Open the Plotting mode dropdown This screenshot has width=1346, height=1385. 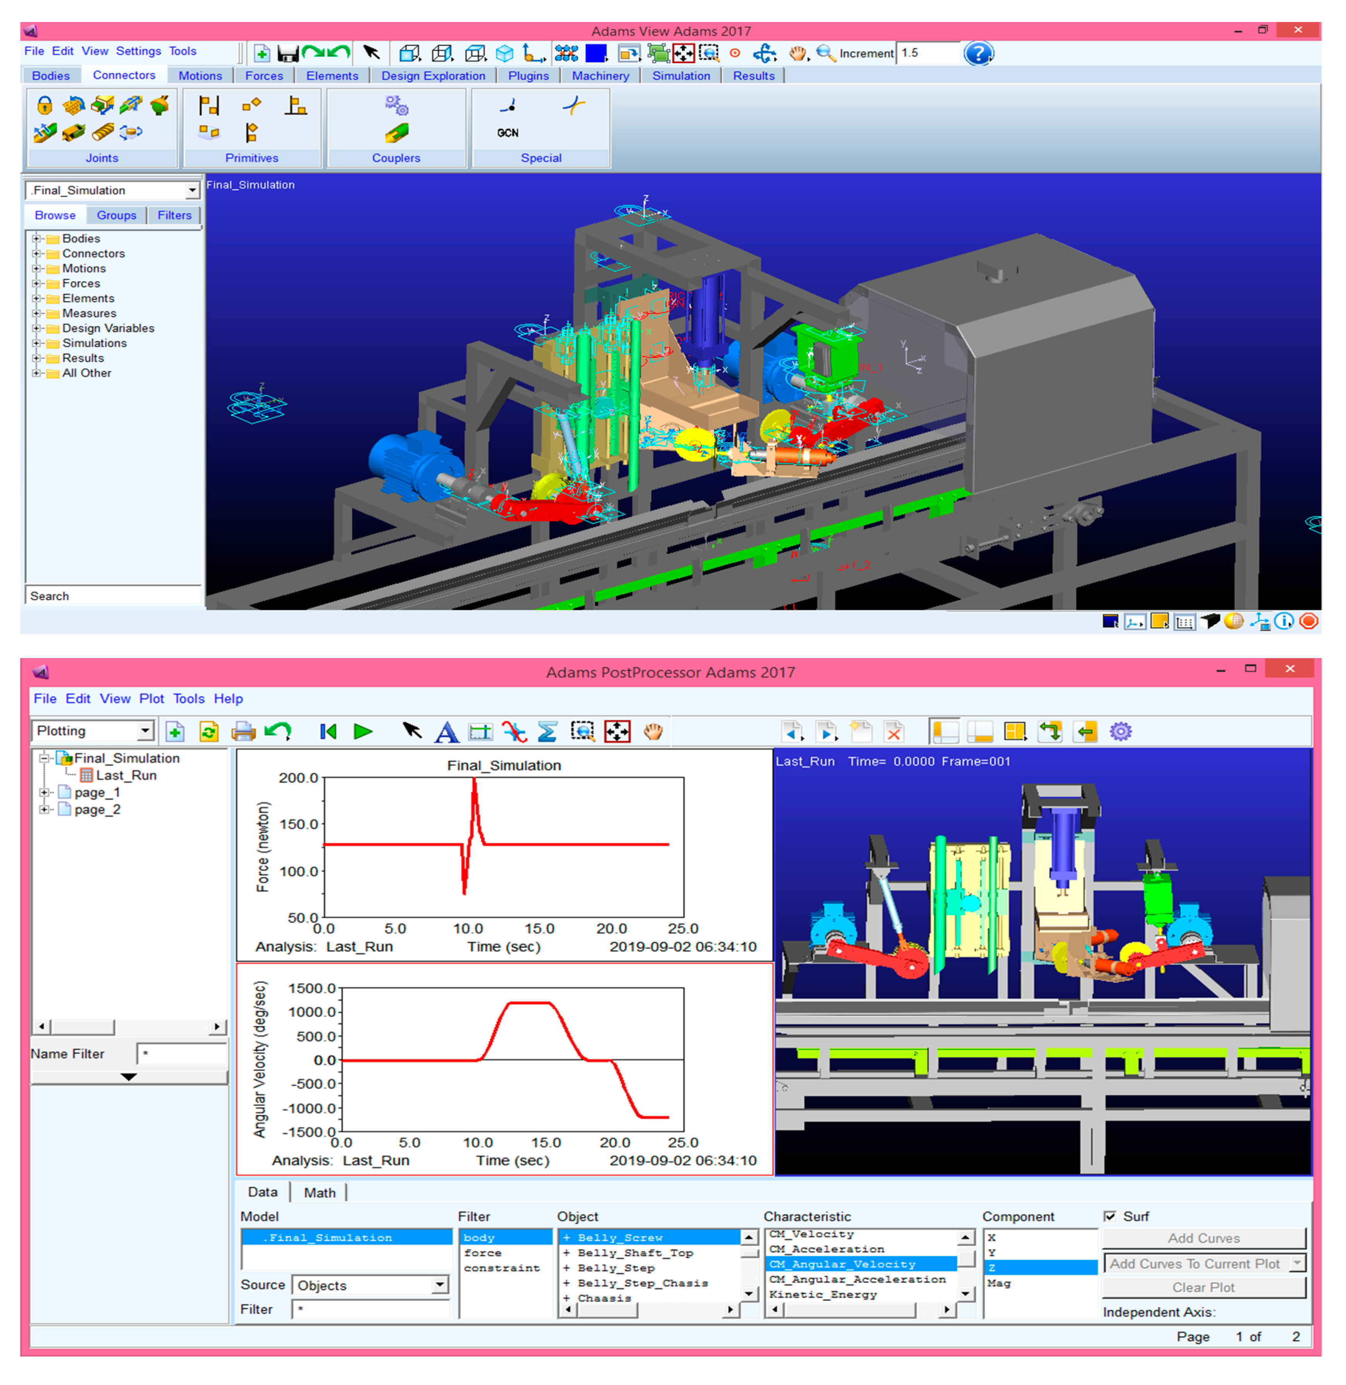145,731
